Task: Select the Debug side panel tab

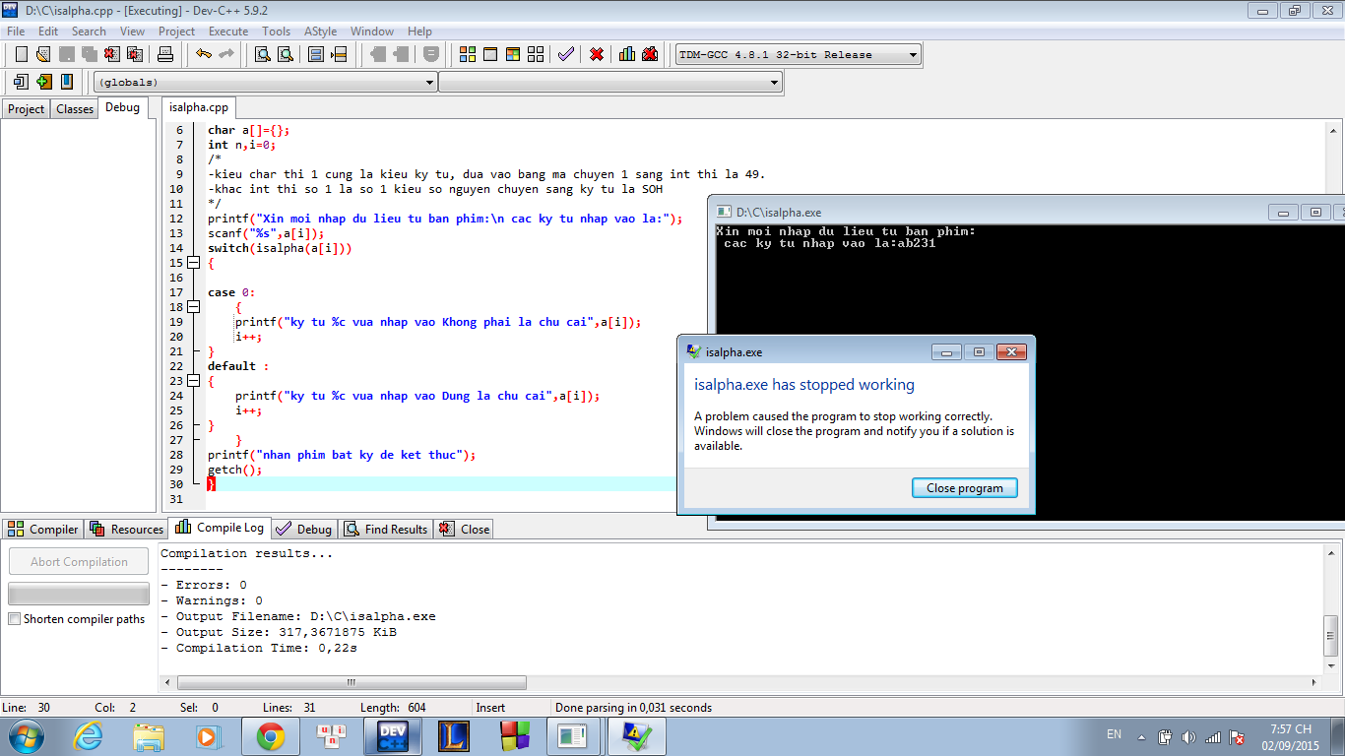Action: click(x=123, y=107)
